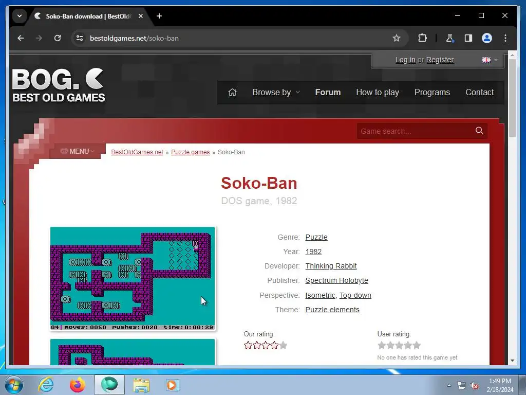The image size is (526, 395).
Task: Click the Isometric perspective link
Action: [x=320, y=295]
